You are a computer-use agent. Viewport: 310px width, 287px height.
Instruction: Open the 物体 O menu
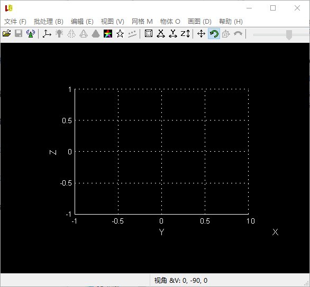170,21
